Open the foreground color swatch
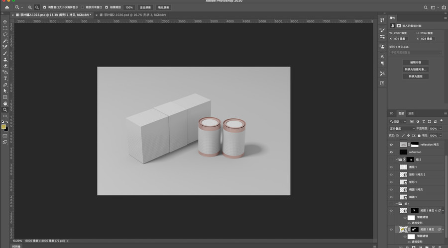The height and width of the screenshot is (248, 448). [x=3, y=127]
